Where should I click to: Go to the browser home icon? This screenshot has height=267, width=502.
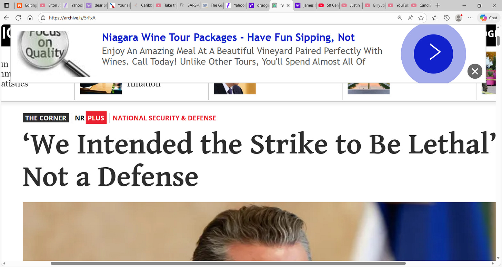coord(30,18)
